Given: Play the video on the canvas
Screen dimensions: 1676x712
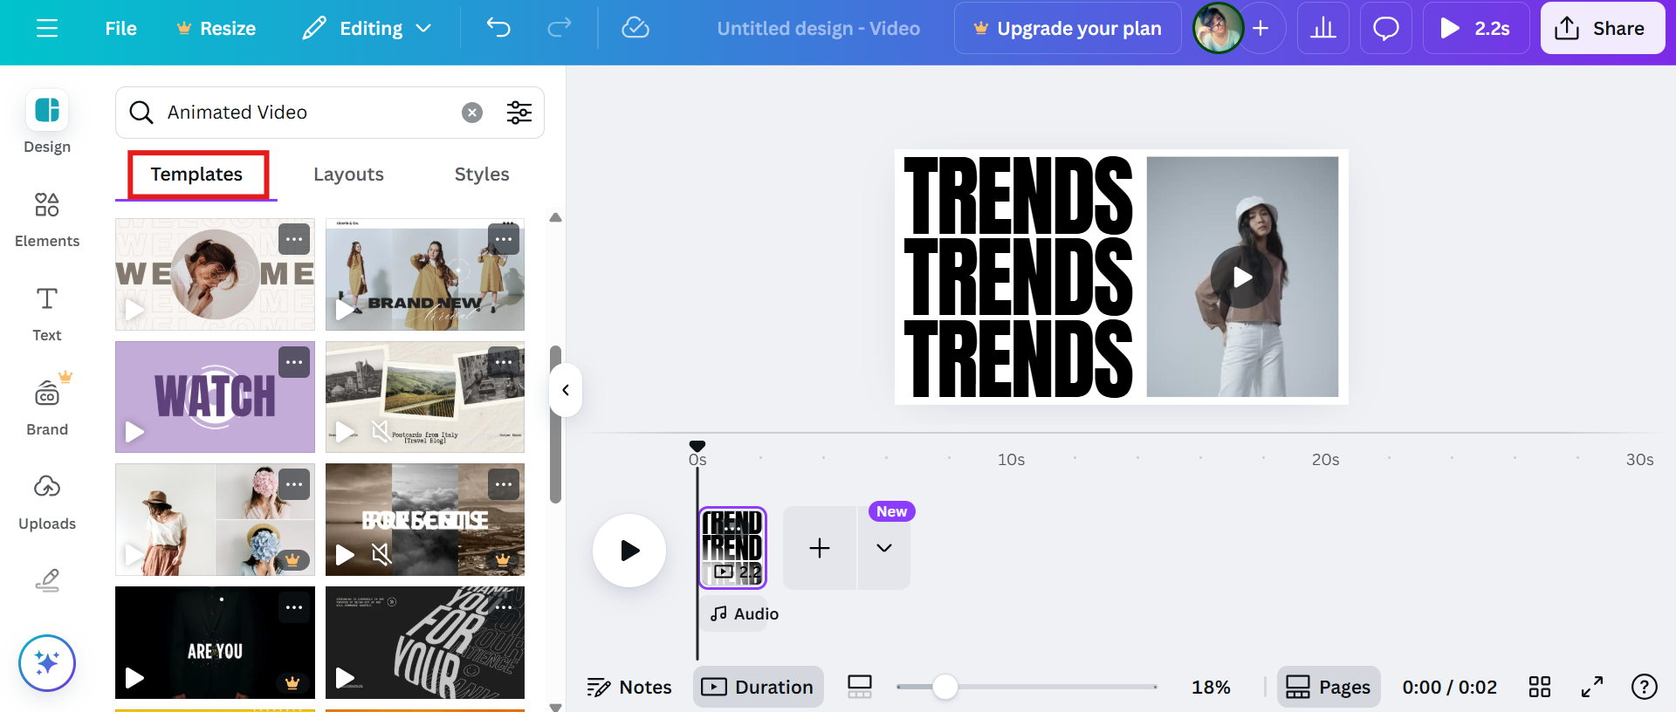Looking at the screenshot, I should pyautogui.click(x=1242, y=277).
